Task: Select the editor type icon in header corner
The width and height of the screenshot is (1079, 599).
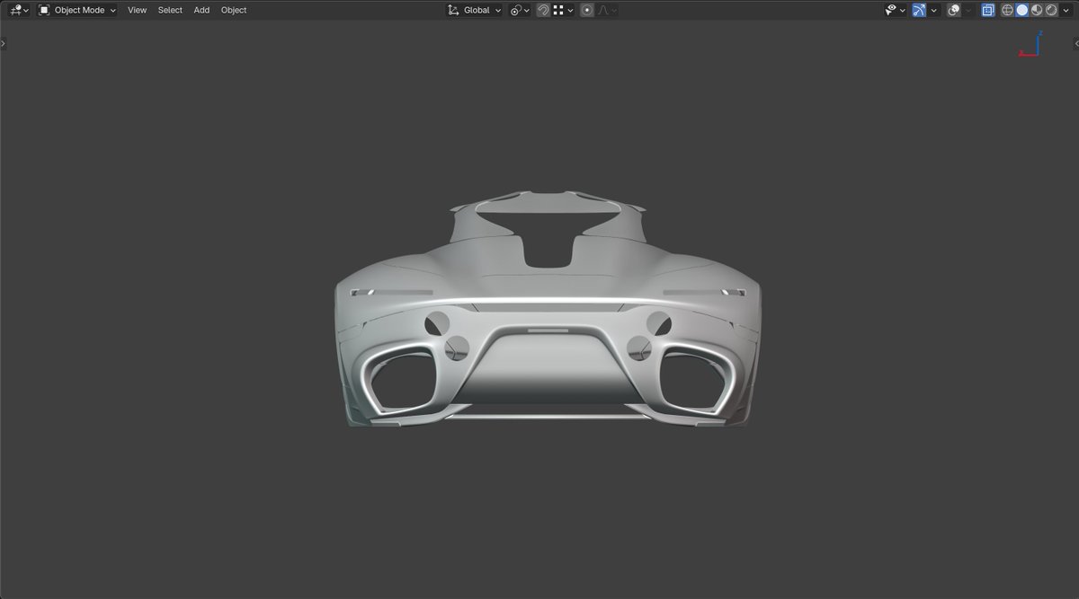Action: (x=16, y=10)
